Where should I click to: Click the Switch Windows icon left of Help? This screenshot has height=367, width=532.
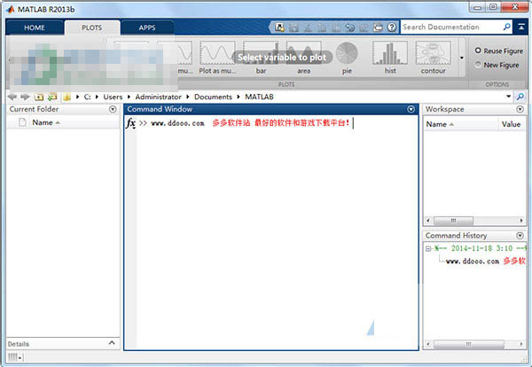378,27
